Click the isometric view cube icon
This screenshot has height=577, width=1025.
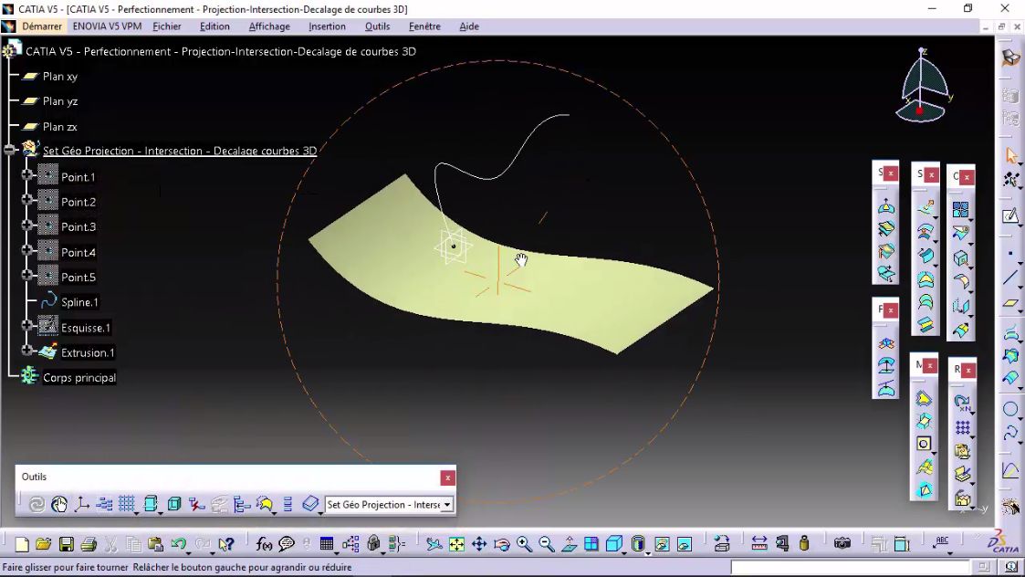[x=614, y=544]
